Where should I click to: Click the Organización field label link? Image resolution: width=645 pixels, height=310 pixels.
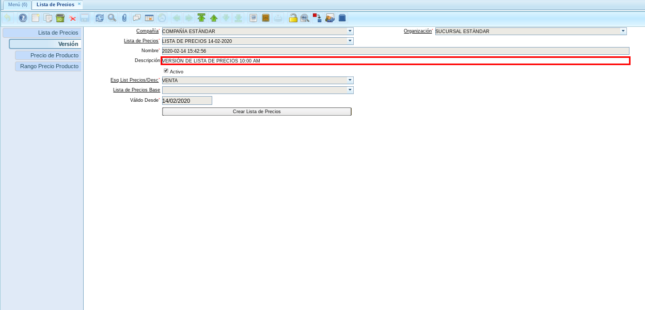click(x=417, y=31)
